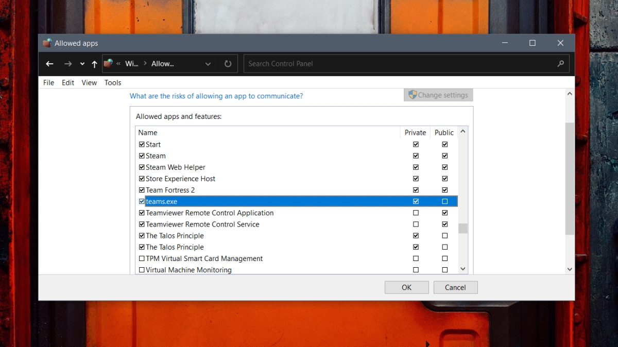
Task: Open the recent locations dropdown arrow
Action: (x=82, y=64)
